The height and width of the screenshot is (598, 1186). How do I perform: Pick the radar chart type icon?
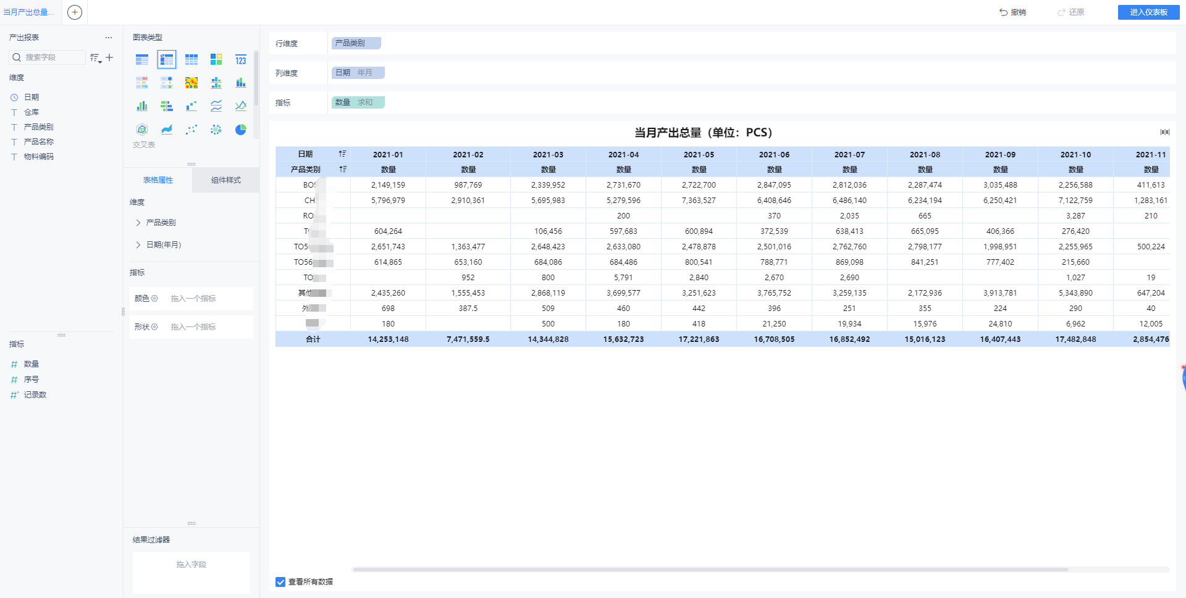[x=142, y=129]
